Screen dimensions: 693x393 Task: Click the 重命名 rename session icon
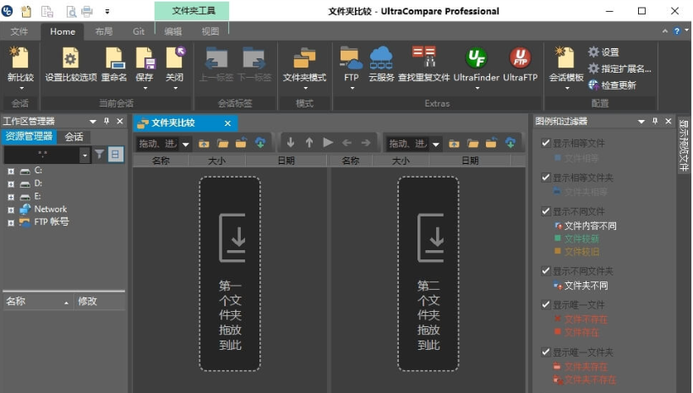pos(114,58)
